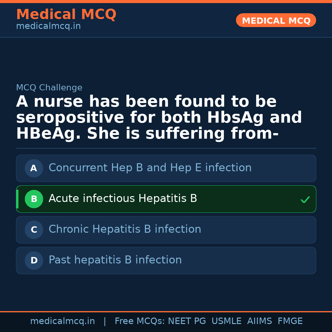
Task: Click AIIMS in the footer
Action: pos(259,321)
